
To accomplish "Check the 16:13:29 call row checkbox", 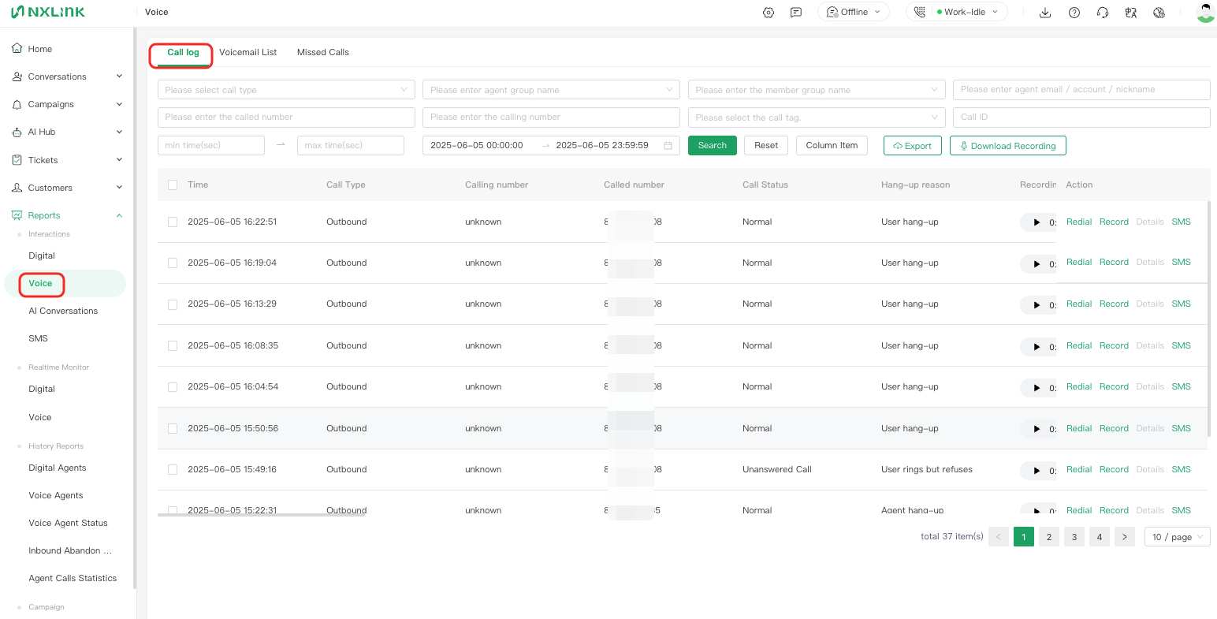I will point(173,304).
